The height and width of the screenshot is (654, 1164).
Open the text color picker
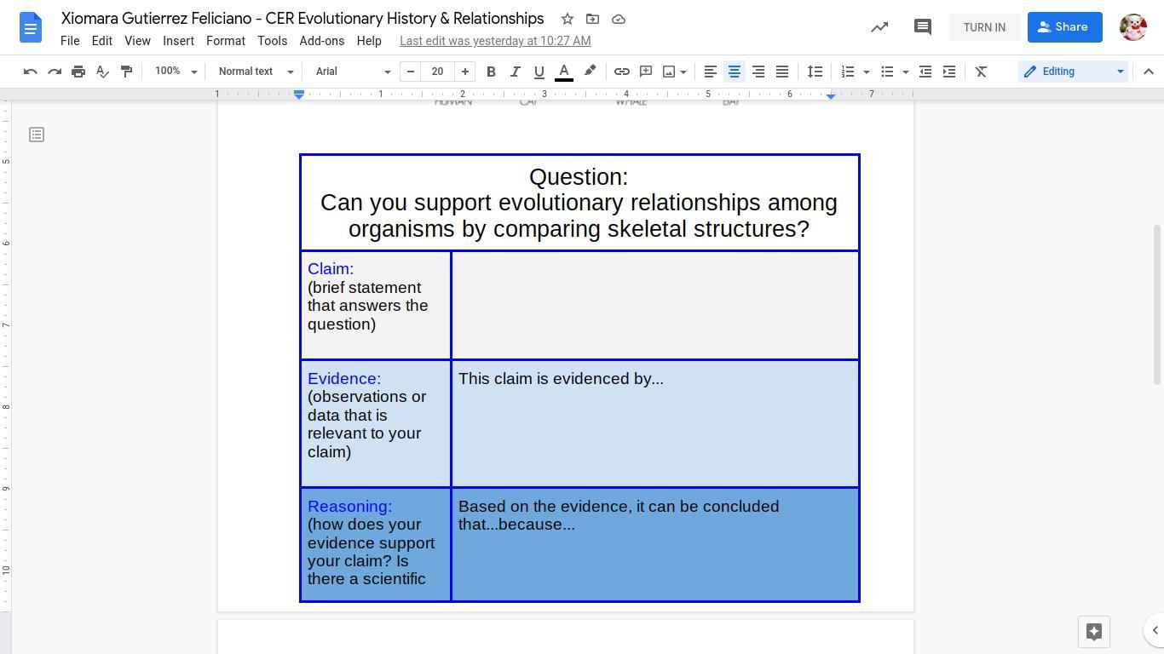click(x=563, y=72)
